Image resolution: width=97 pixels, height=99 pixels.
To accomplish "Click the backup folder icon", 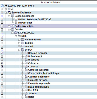I will (22, 43).
